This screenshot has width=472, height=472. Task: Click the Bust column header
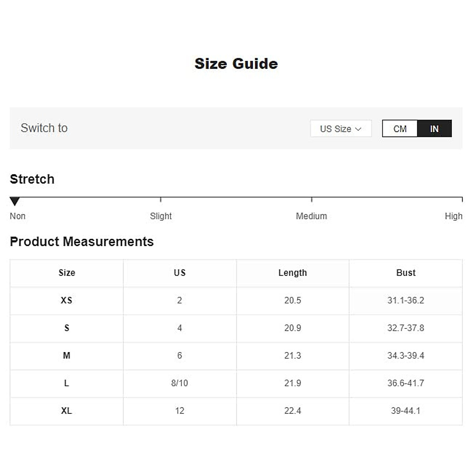point(406,273)
